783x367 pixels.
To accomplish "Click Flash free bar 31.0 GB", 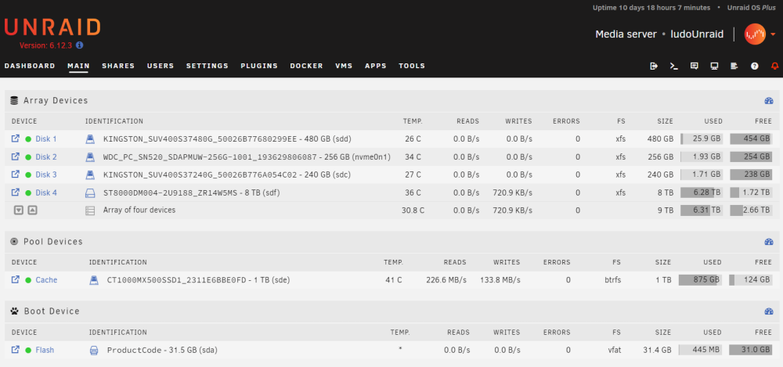I will pyautogui.click(x=750, y=350).
